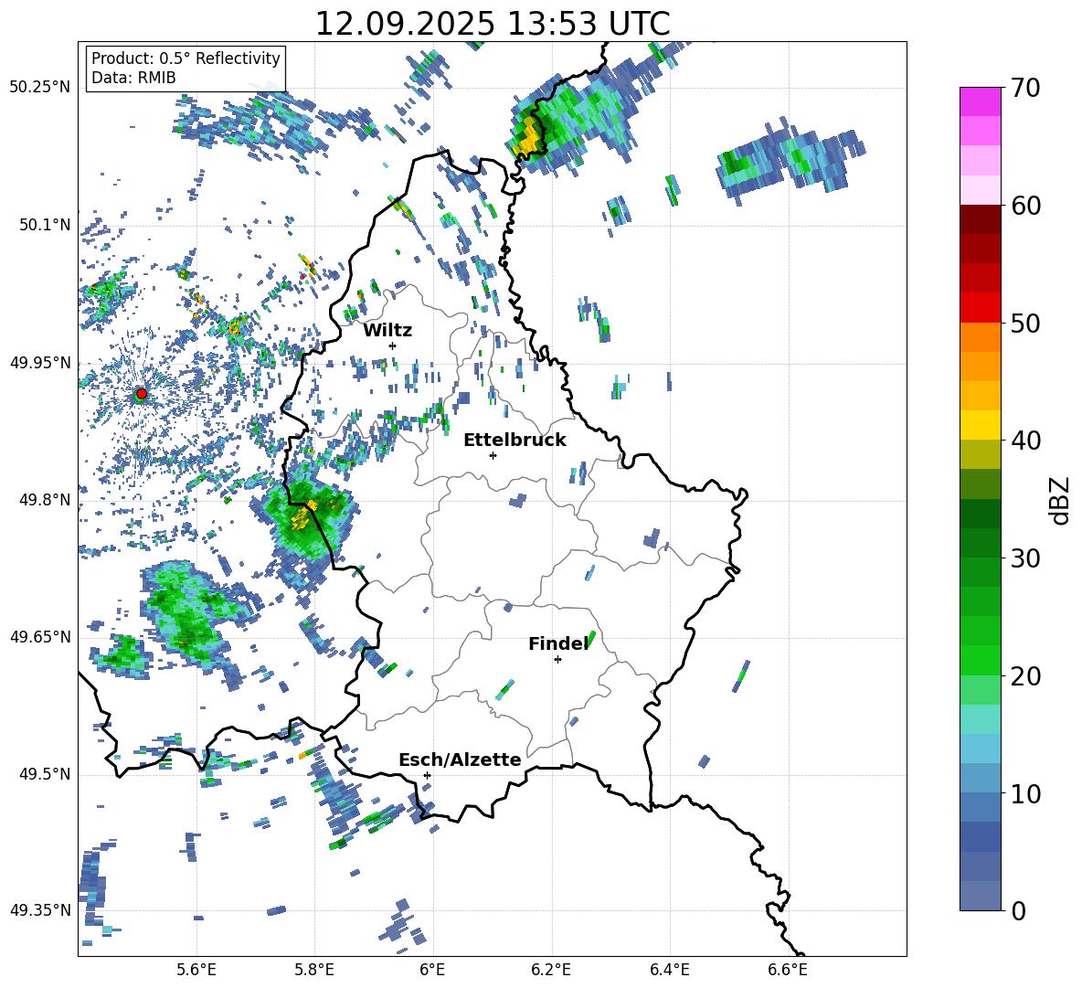This screenshot has height=988, width=1082.
Task: Click the Findel station label
Action: tap(558, 643)
